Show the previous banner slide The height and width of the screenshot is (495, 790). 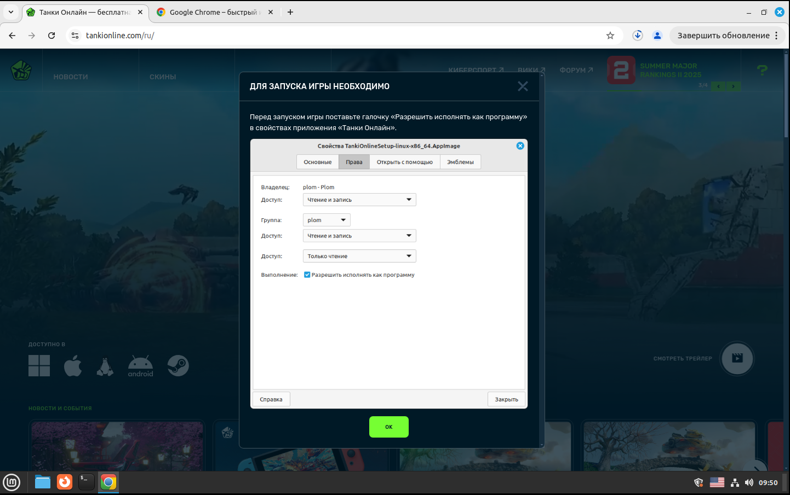point(718,86)
